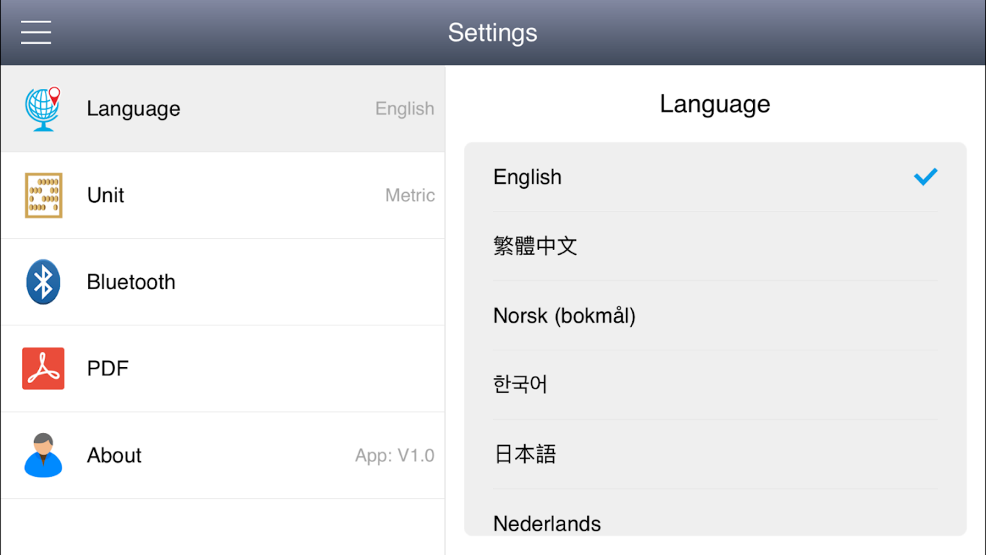The width and height of the screenshot is (986, 555).
Task: Click the About person icon
Action: (x=43, y=455)
